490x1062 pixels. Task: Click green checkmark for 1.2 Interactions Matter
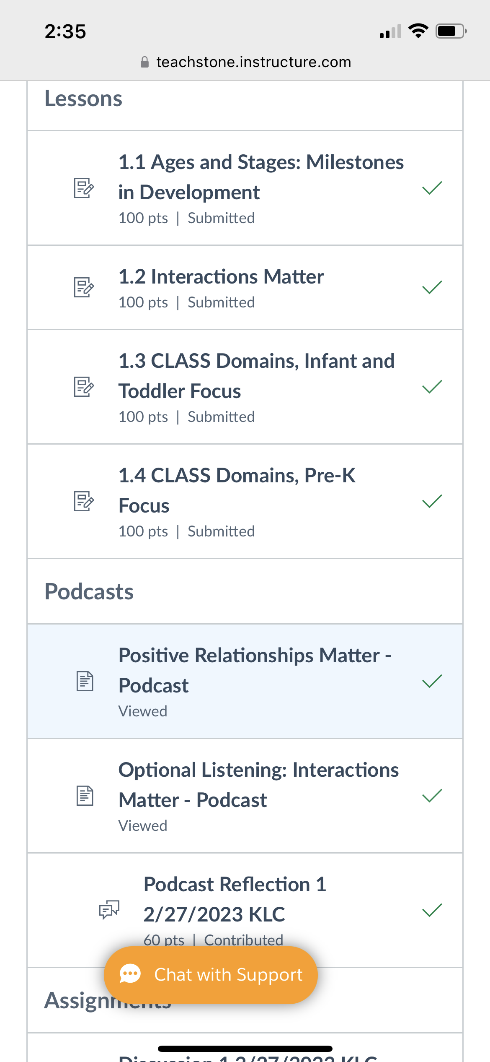[432, 287]
